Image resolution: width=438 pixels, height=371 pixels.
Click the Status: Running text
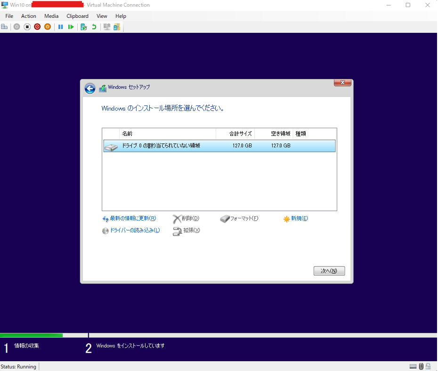click(18, 367)
